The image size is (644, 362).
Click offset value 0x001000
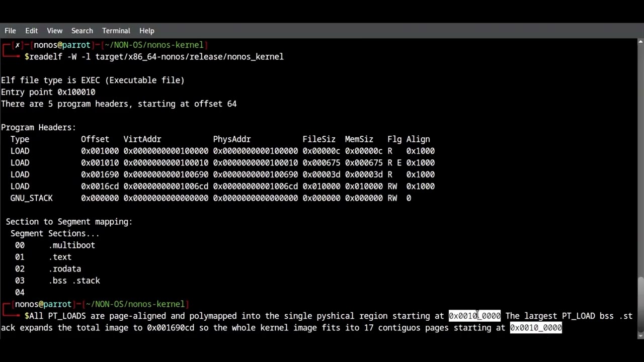(100, 151)
